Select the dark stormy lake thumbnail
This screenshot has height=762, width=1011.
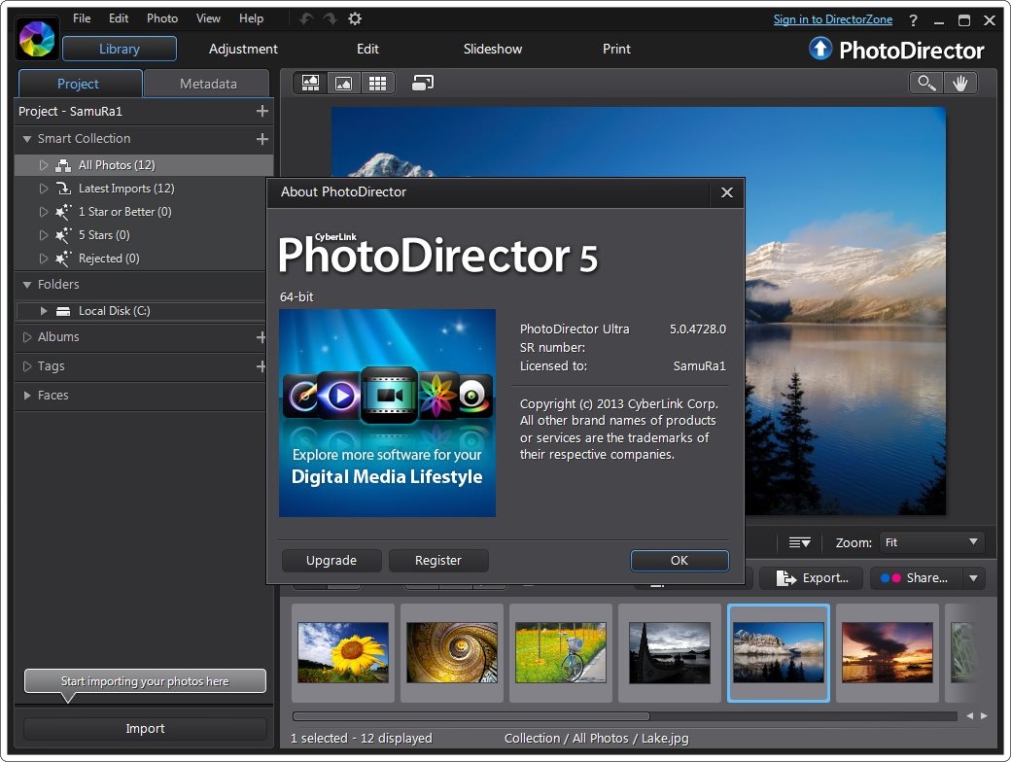click(670, 652)
